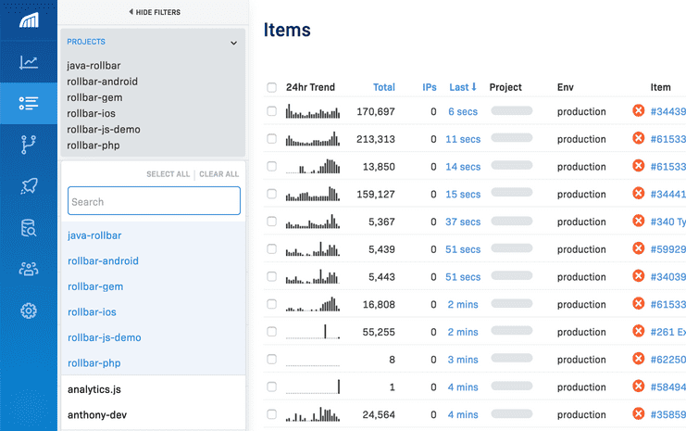Collapse the Projects filter chevron
This screenshot has width=686, height=431.
(x=233, y=43)
